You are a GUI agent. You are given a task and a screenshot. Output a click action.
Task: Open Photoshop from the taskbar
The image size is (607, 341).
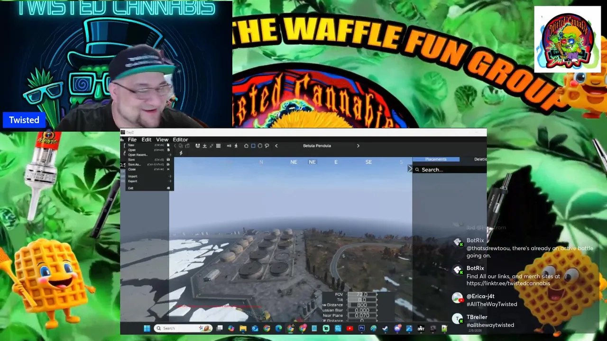click(x=362, y=328)
